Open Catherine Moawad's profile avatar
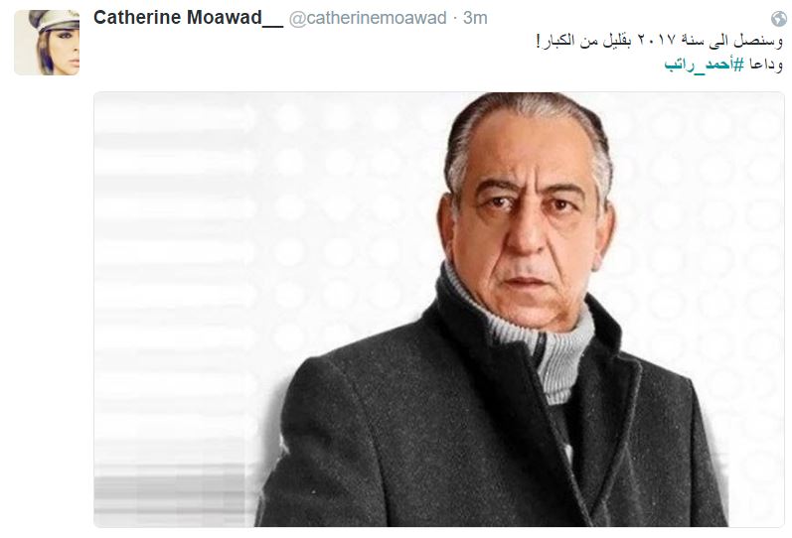Image resolution: width=792 pixels, height=538 pixels. [x=47, y=43]
